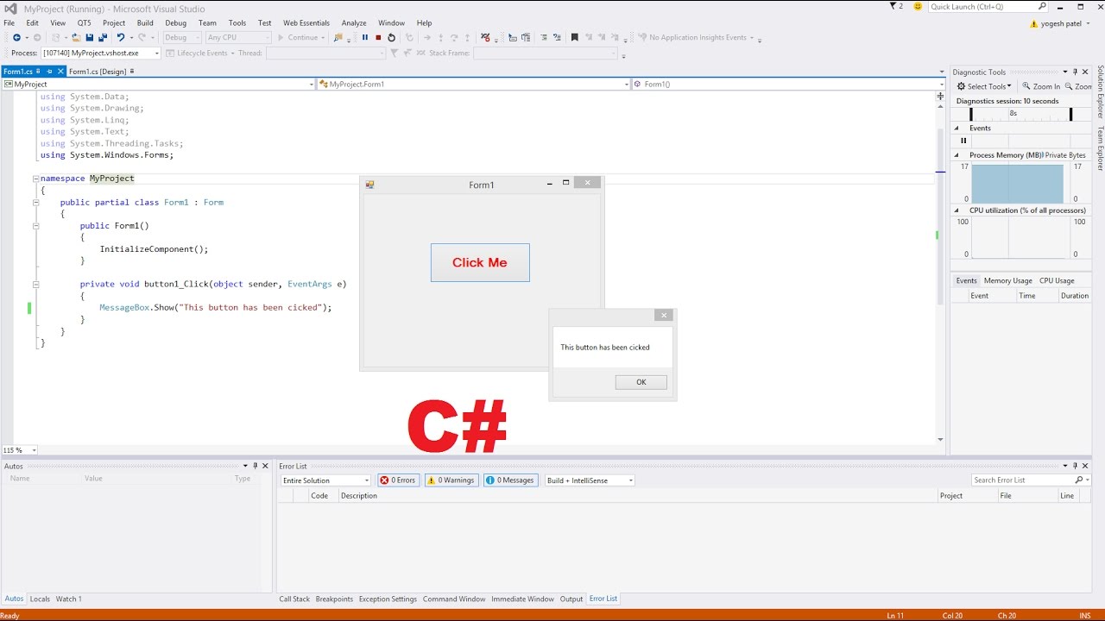Undo the last edit via toolbar

[120, 38]
